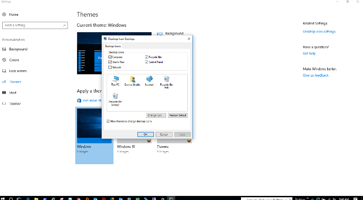Go to Background settings page
The height and width of the screenshot is (200, 363).
pyautogui.click(x=18, y=49)
